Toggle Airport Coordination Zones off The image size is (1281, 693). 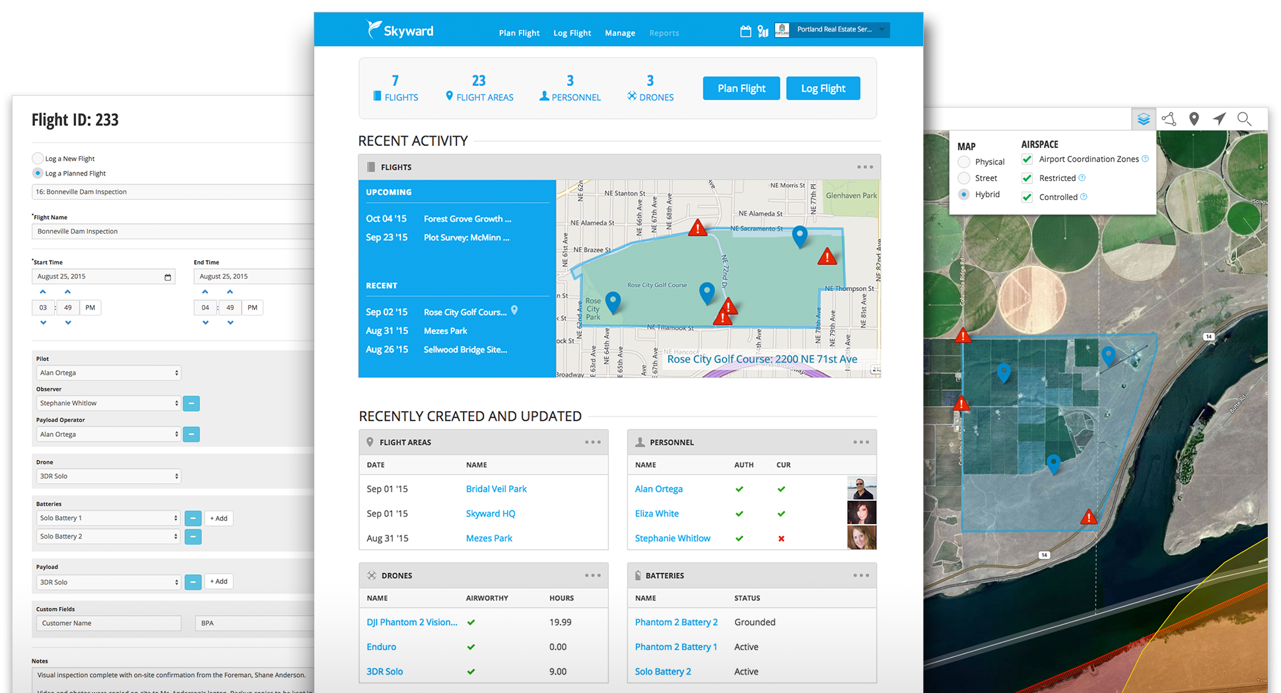1027,159
